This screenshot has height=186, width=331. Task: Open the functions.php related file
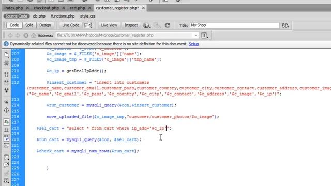coord(63,16)
